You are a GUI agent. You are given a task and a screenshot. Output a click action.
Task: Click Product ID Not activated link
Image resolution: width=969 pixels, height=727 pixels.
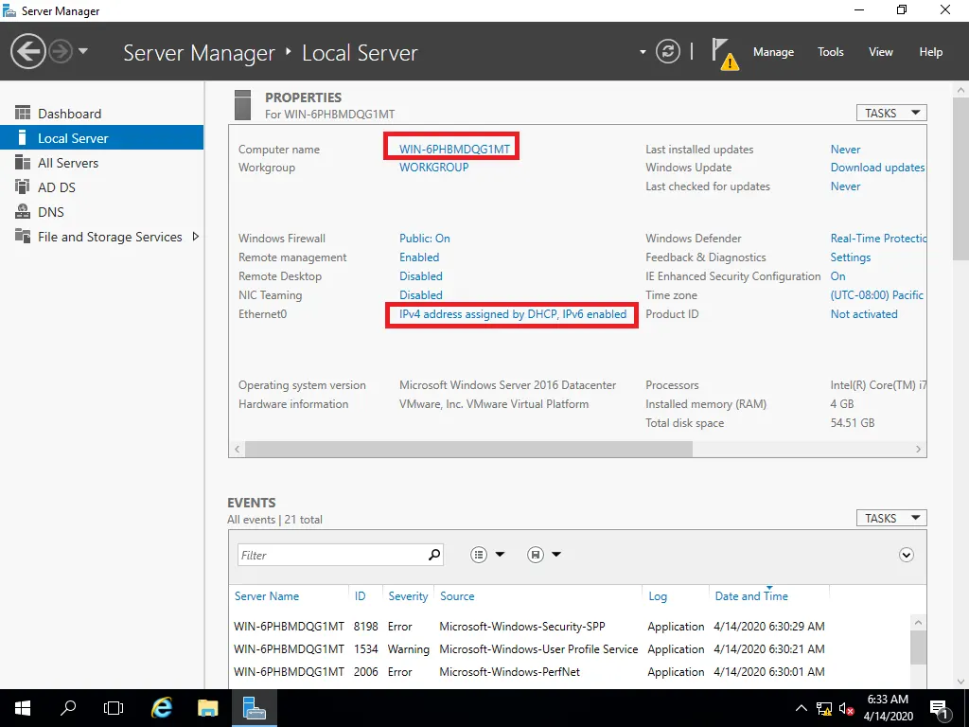[x=864, y=314]
